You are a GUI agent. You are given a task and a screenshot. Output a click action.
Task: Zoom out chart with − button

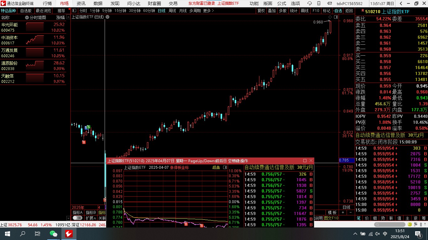(x=350, y=212)
